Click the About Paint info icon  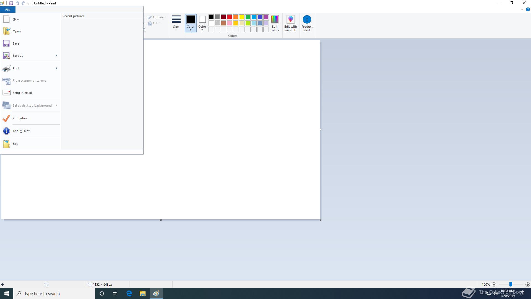(x=6, y=131)
